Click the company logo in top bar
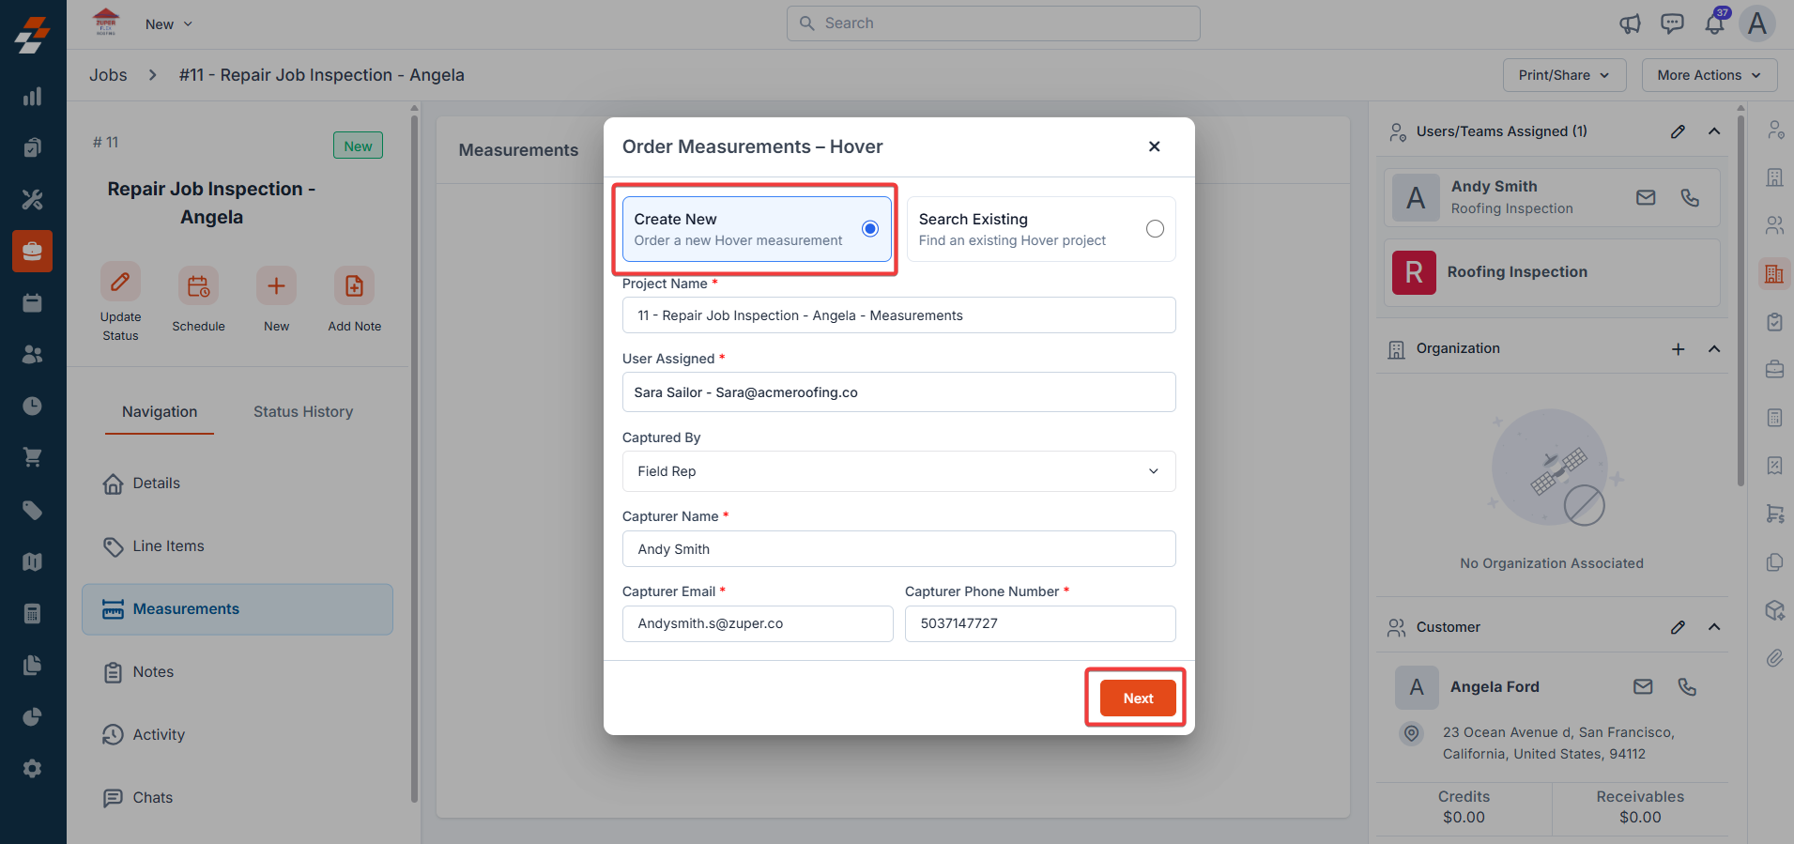 tap(106, 23)
